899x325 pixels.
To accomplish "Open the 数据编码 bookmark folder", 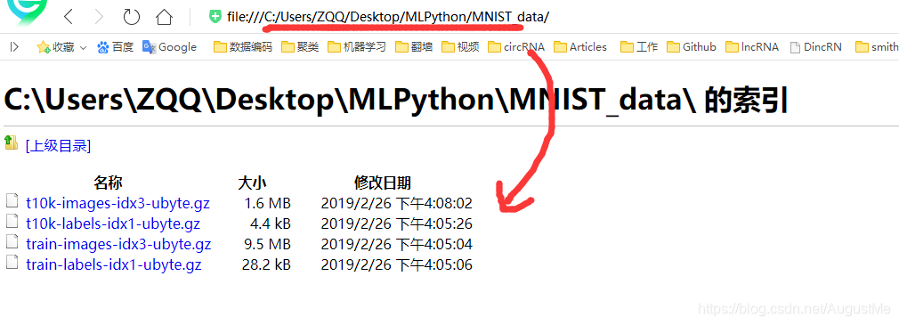I will tap(242, 47).
